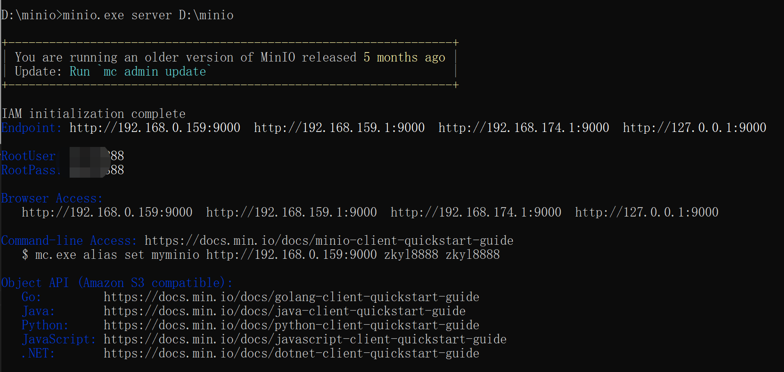Open the java-client-quickstart-guide URL
Image resolution: width=784 pixels, height=372 pixels.
(285, 311)
